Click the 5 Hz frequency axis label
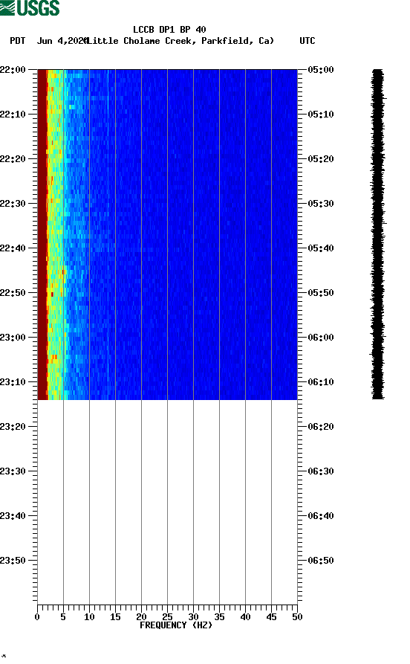The height and width of the screenshot is (664, 410). coord(63,617)
